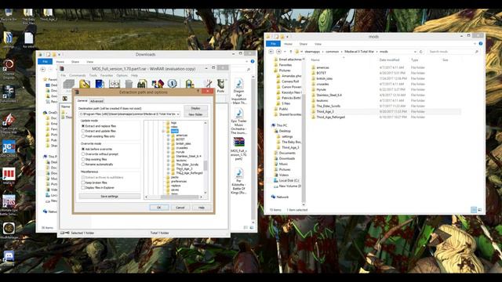The width and height of the screenshot is (502, 282).
Task: Enable Keep broken files checkbox
Action: (83, 183)
